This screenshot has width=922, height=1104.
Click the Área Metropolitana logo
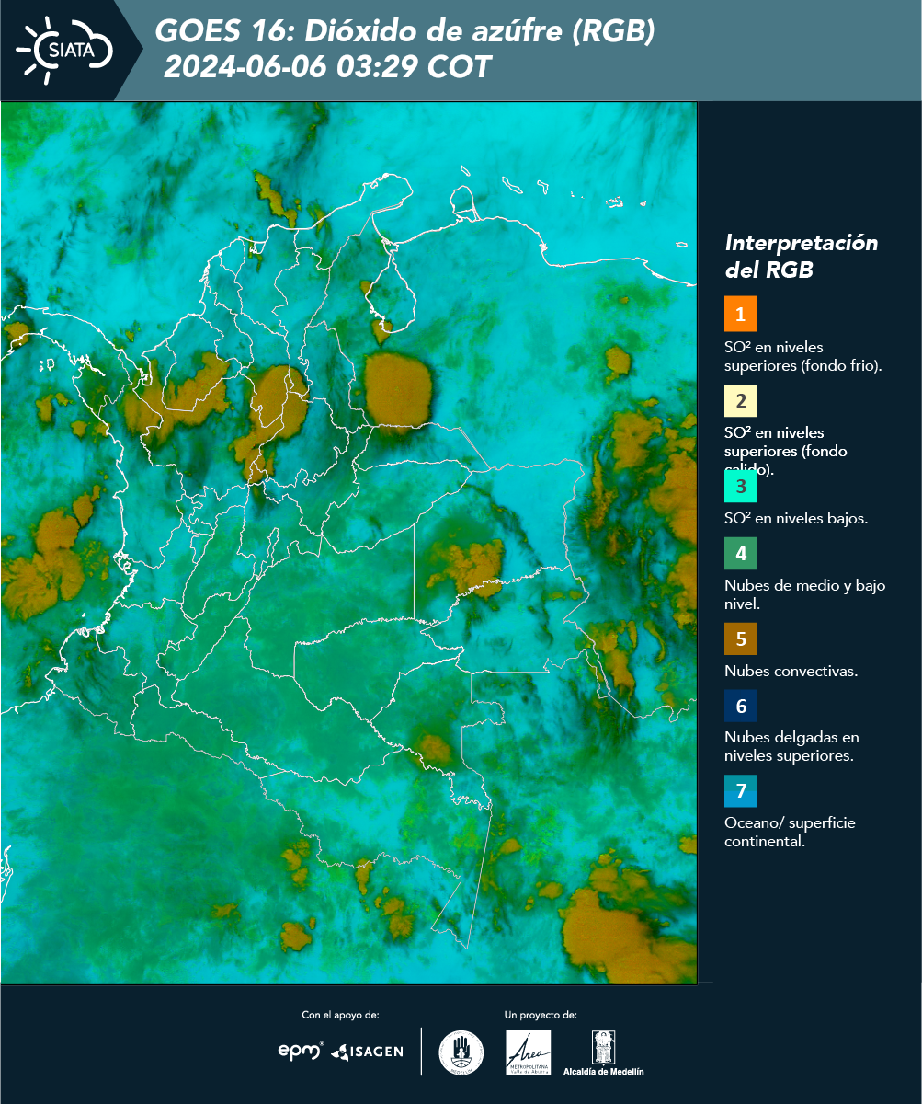(529, 1052)
